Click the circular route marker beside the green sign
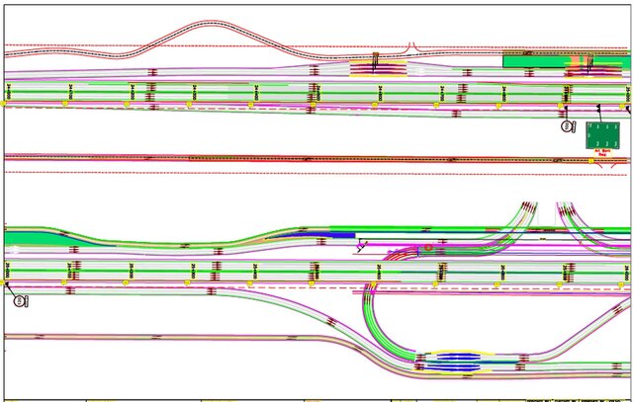 pos(567,126)
